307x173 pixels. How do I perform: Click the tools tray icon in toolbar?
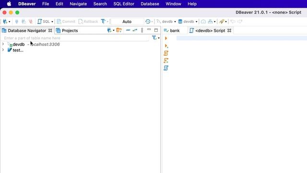(x=210, y=21)
